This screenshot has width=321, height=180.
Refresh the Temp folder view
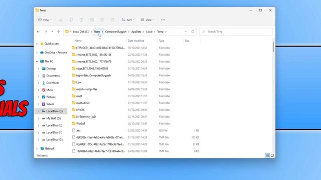tap(193, 31)
